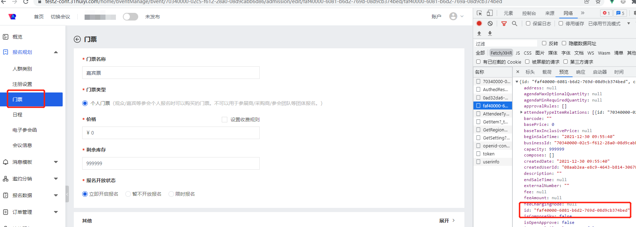Open the 标头 request tab
The width and height of the screenshot is (636, 227).
(530, 72)
